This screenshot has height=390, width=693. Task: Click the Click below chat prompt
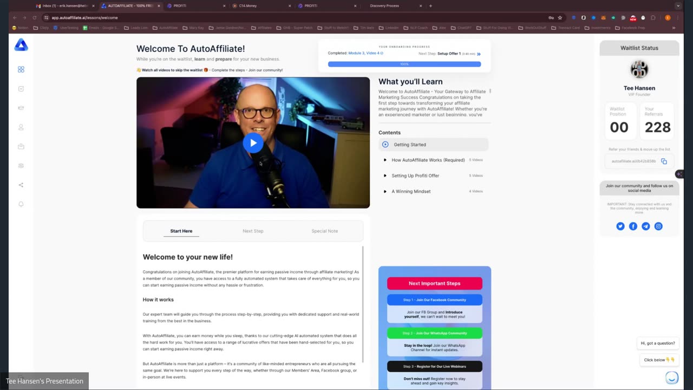pos(658,360)
